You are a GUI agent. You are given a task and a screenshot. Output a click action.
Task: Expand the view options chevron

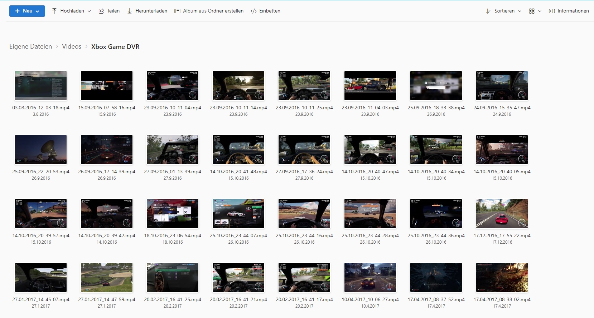tap(540, 11)
